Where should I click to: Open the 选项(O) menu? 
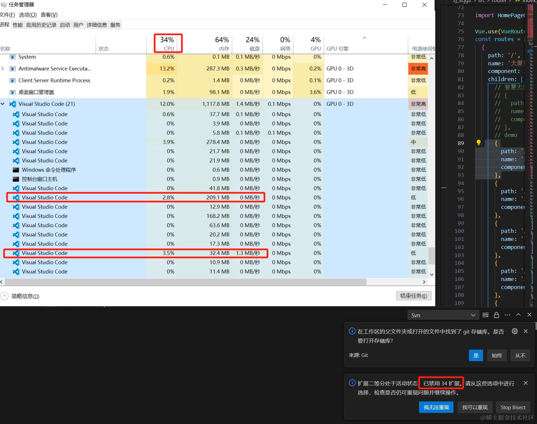tap(28, 15)
